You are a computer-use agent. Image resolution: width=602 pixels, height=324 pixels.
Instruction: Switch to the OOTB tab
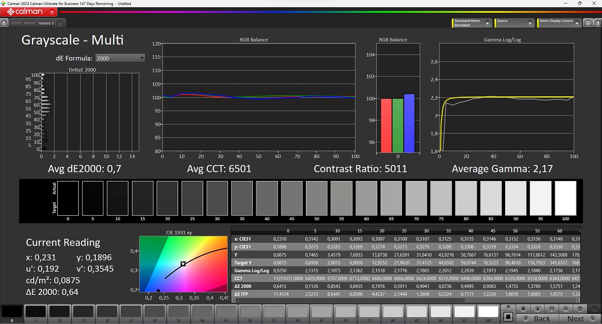[17, 23]
